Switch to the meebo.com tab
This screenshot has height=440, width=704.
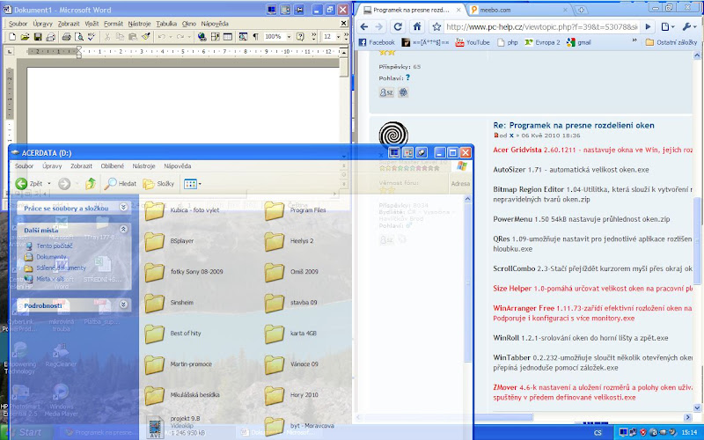[517, 10]
